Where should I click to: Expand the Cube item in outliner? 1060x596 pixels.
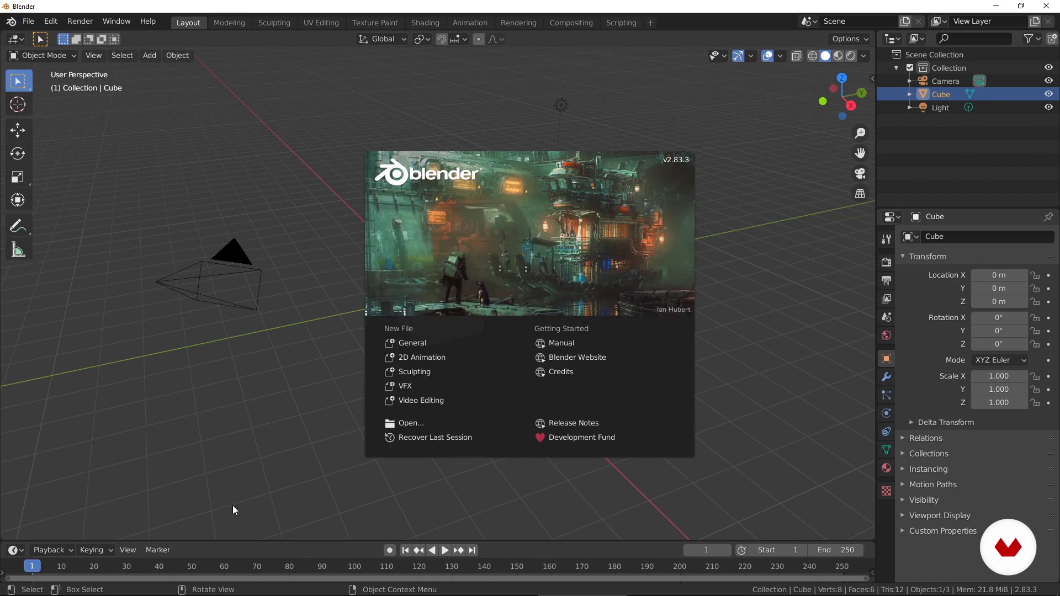[909, 94]
